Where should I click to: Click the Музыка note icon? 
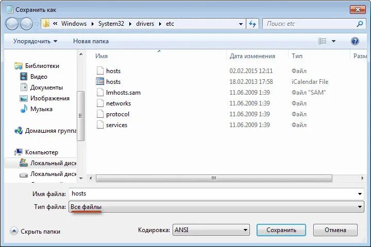point(24,109)
